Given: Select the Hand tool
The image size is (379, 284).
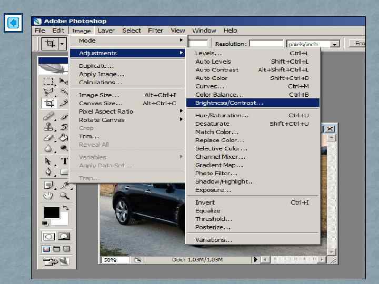Looking at the screenshot, I should coord(48,196).
